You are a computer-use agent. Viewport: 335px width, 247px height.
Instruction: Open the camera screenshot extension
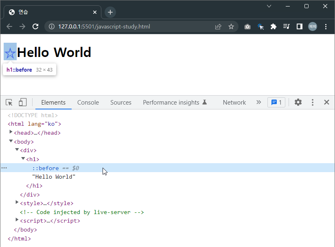click(x=247, y=26)
